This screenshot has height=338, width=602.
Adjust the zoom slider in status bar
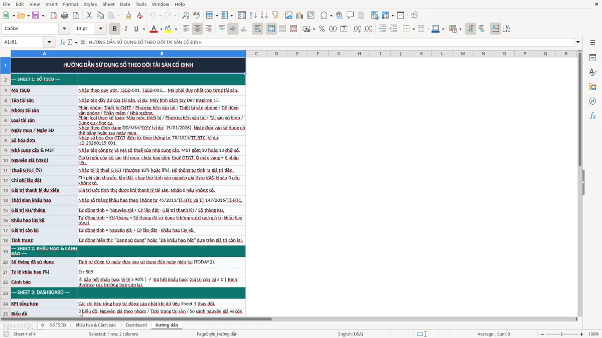[561, 334]
